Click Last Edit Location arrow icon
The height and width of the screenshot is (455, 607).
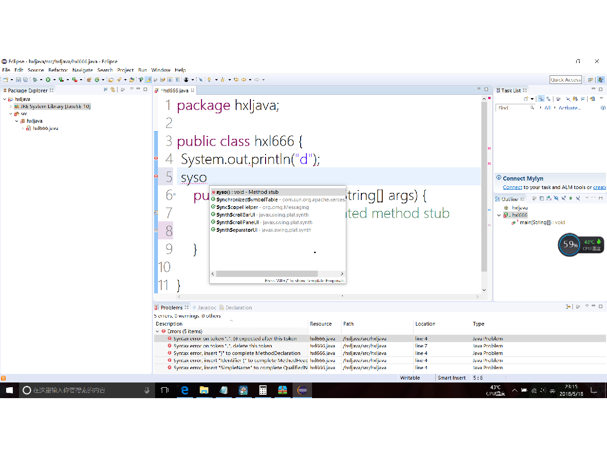point(236,80)
